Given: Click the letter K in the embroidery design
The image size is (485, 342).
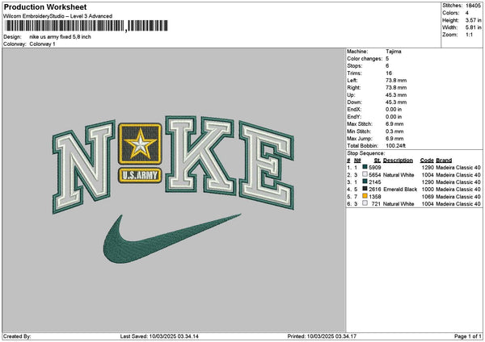Looking at the screenshot, I should pyautogui.click(x=200, y=155).
